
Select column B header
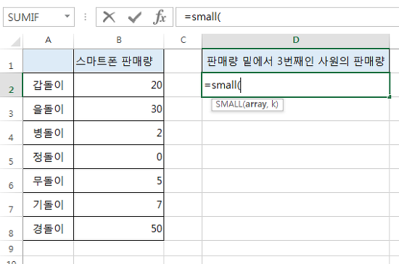pyautogui.click(x=118, y=40)
